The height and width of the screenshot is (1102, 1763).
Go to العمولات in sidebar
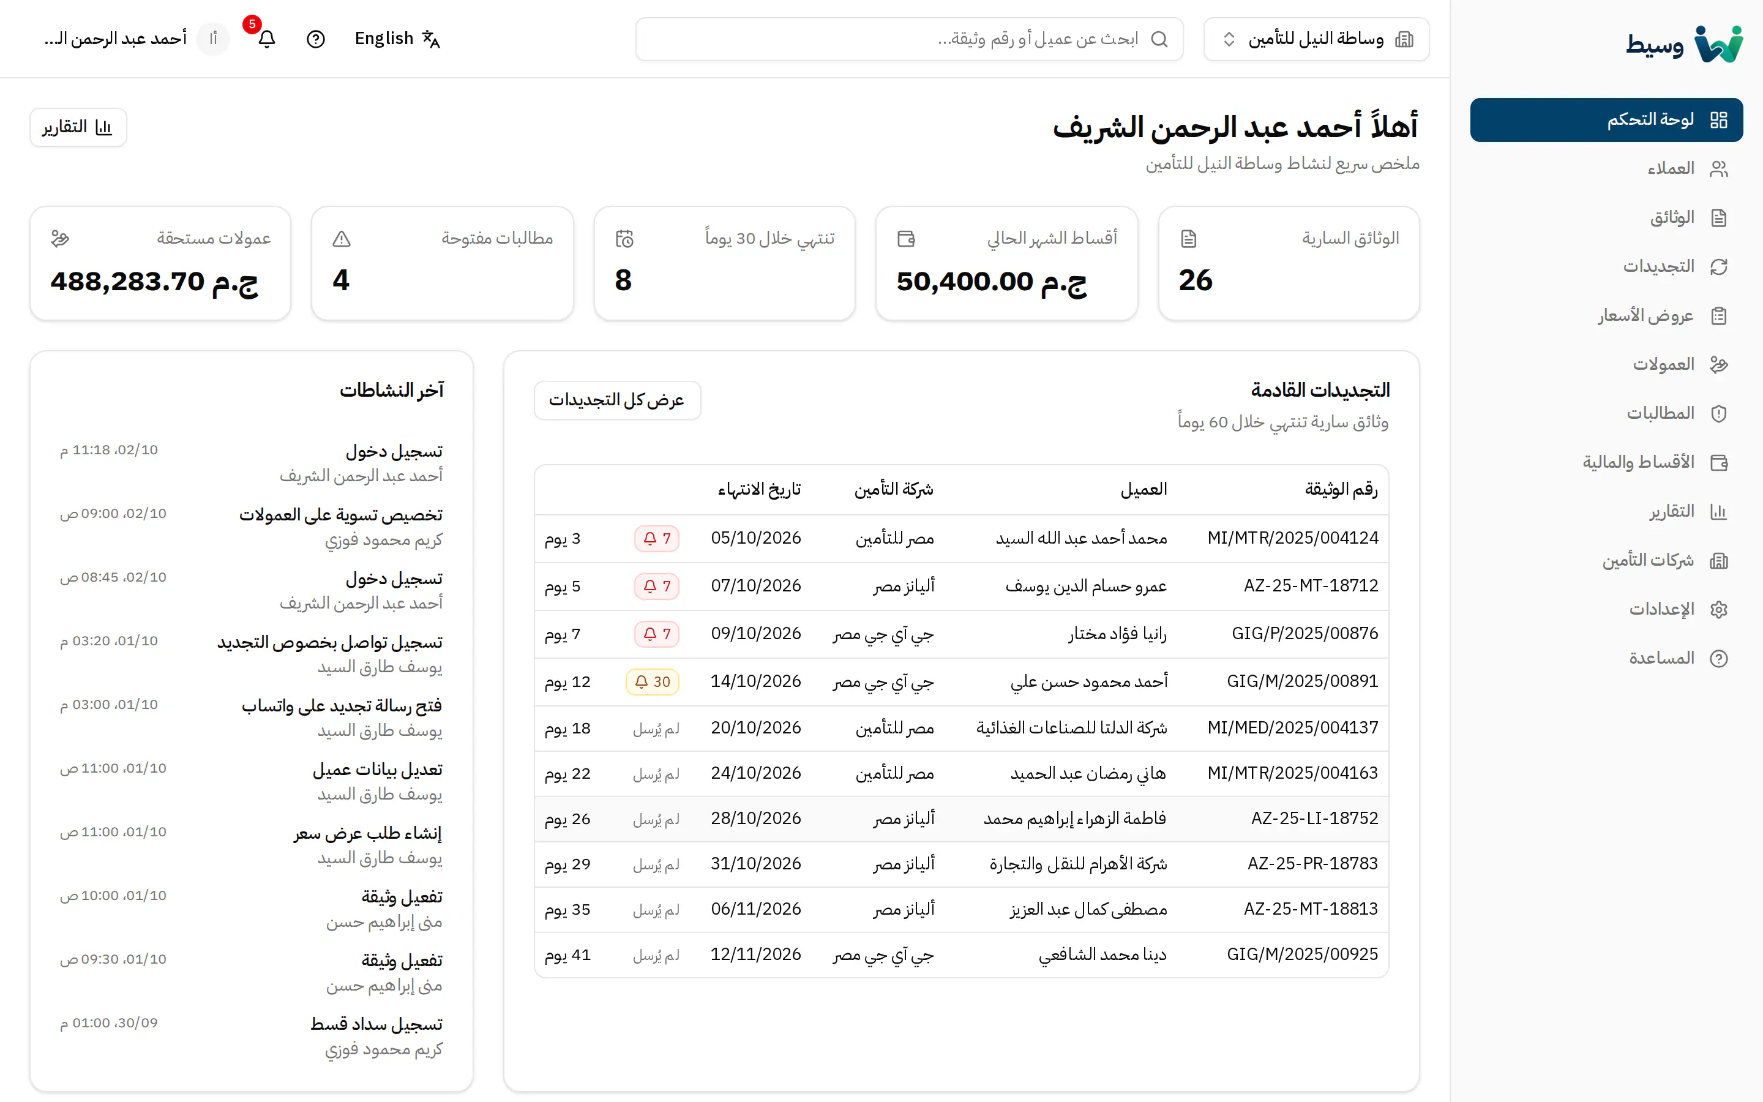click(1606, 364)
